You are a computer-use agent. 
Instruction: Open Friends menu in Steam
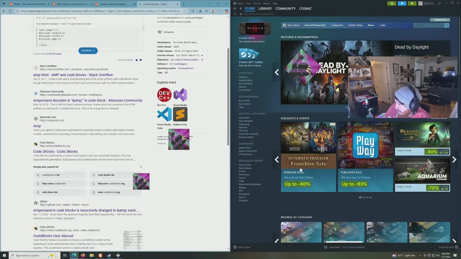(257, 3)
